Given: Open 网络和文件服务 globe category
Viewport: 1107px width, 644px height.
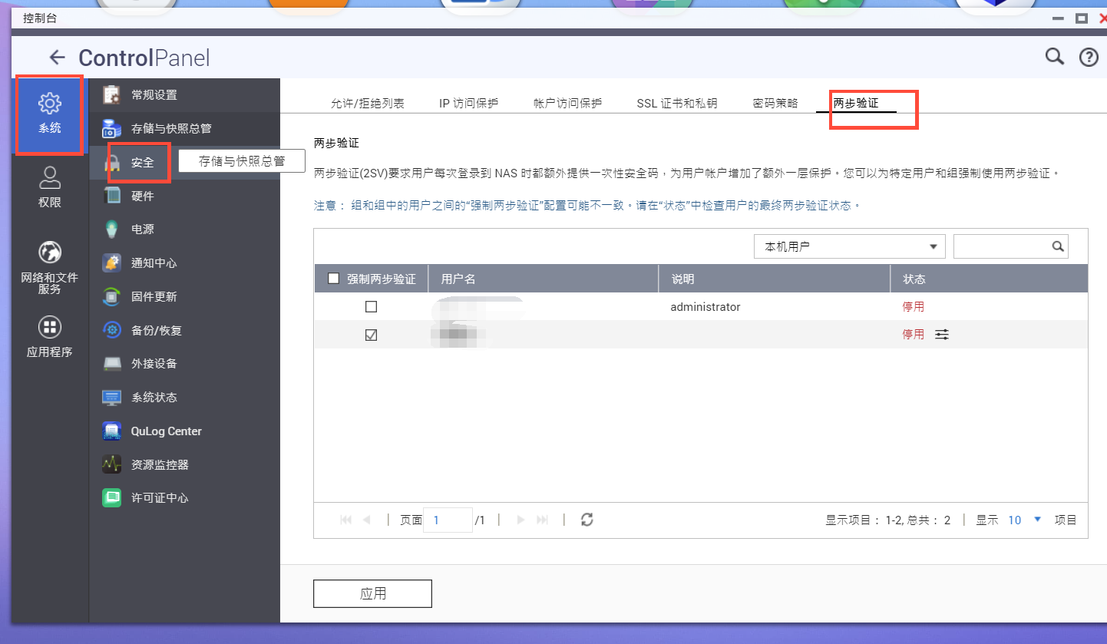Looking at the screenshot, I should pyautogui.click(x=50, y=268).
